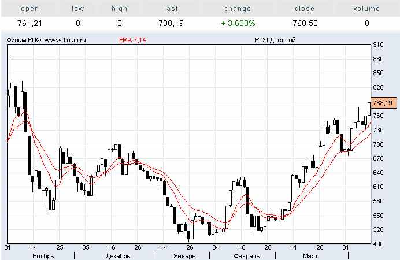Click the 880 price axis label

click(x=378, y=59)
